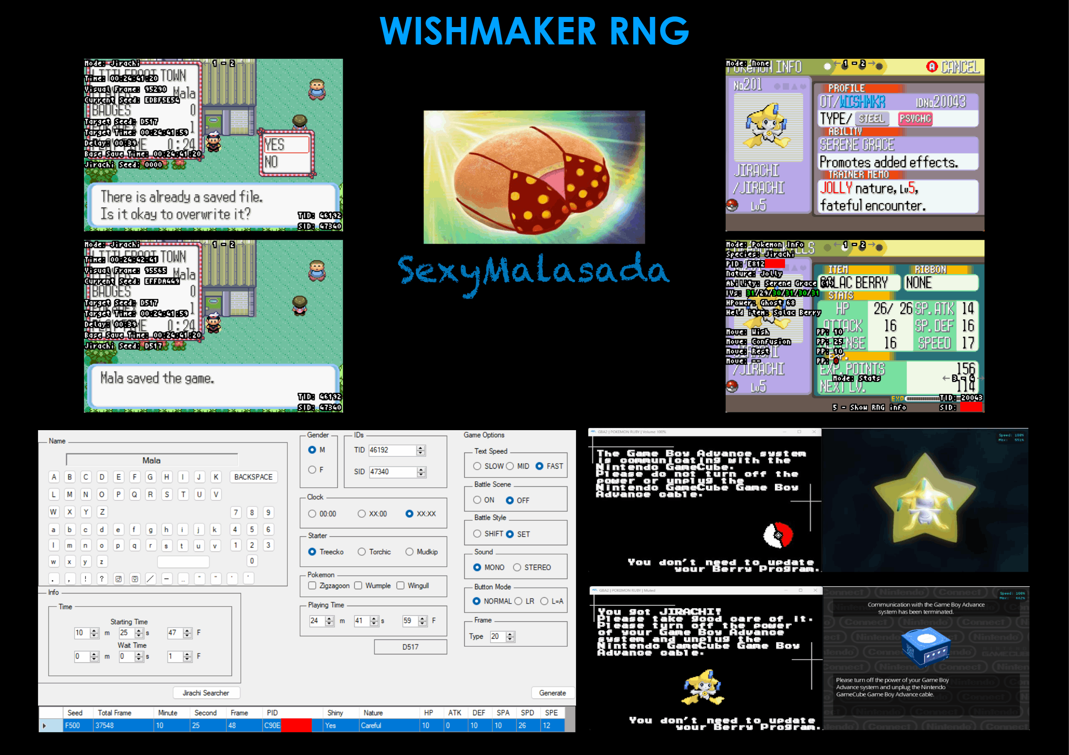Viewport: 1069px width, 755px height.
Task: Select the F gender radio button
Action: tap(312, 469)
